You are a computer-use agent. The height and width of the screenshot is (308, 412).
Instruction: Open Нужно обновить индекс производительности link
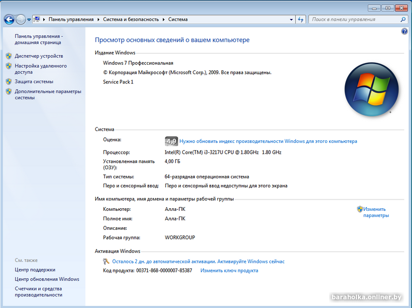pyautogui.click(x=268, y=141)
